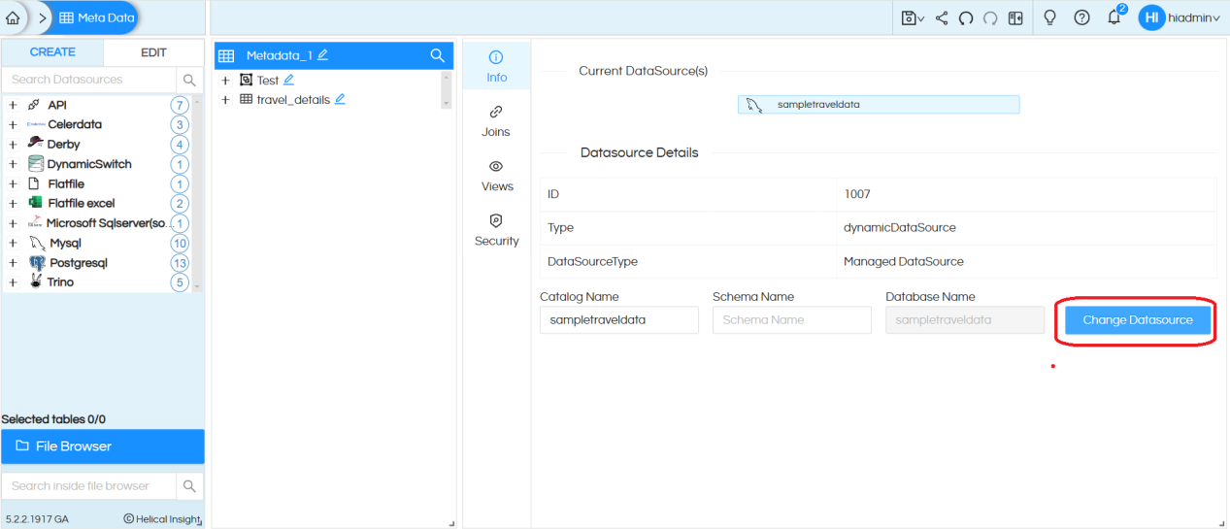Open the save options dropdown icon

click(x=913, y=17)
